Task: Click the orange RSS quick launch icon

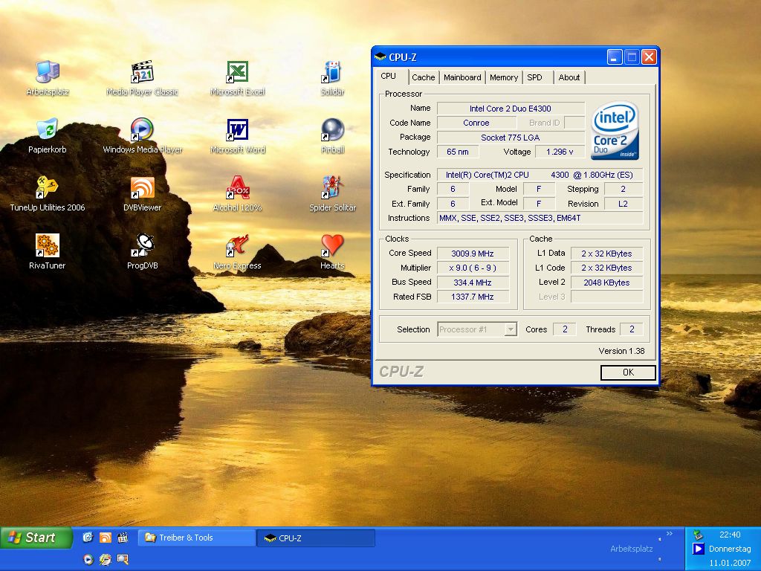Action: point(106,537)
